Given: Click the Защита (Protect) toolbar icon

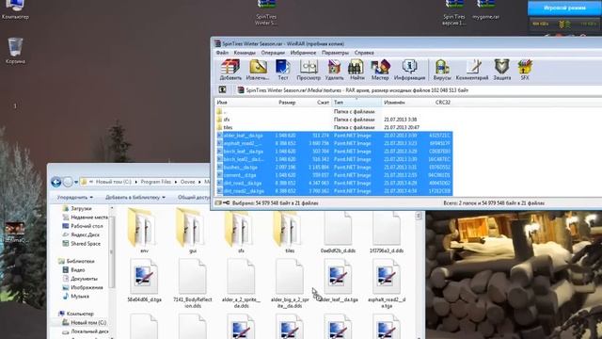Looking at the screenshot, I should [501, 70].
